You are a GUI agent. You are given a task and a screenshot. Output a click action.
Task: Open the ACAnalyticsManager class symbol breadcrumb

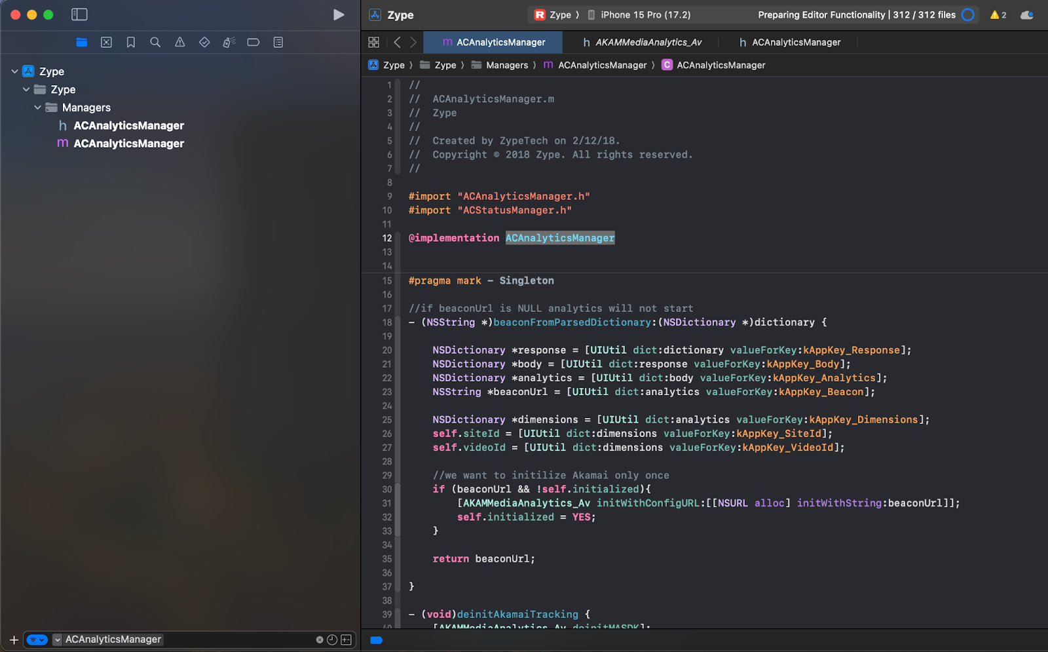tap(713, 65)
